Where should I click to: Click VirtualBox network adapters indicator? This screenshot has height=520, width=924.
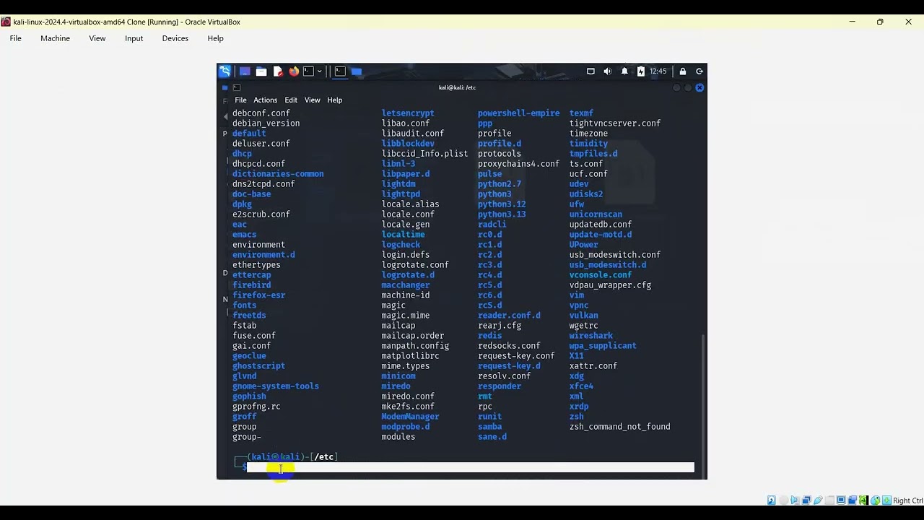click(x=806, y=500)
